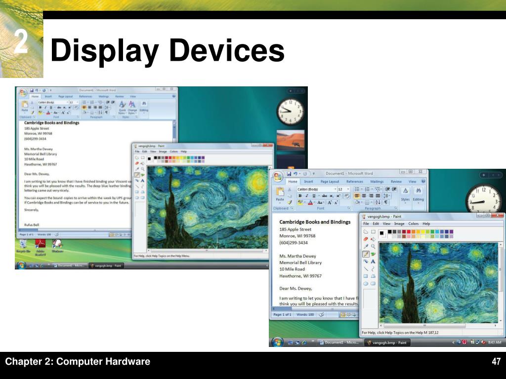Click Word's Office Button in the larger screenshot

(278, 177)
